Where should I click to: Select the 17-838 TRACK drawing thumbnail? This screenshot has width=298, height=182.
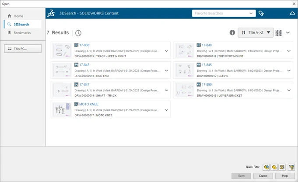62,51
